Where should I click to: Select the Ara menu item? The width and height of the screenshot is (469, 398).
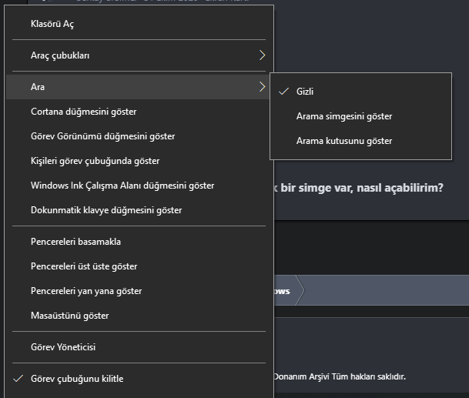pyautogui.click(x=38, y=87)
